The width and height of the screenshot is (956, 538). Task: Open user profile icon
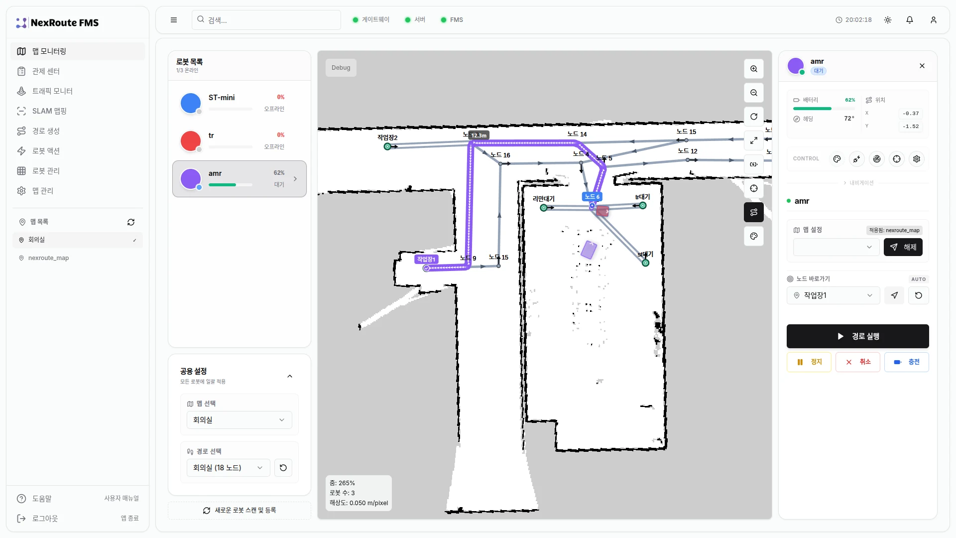point(934,20)
